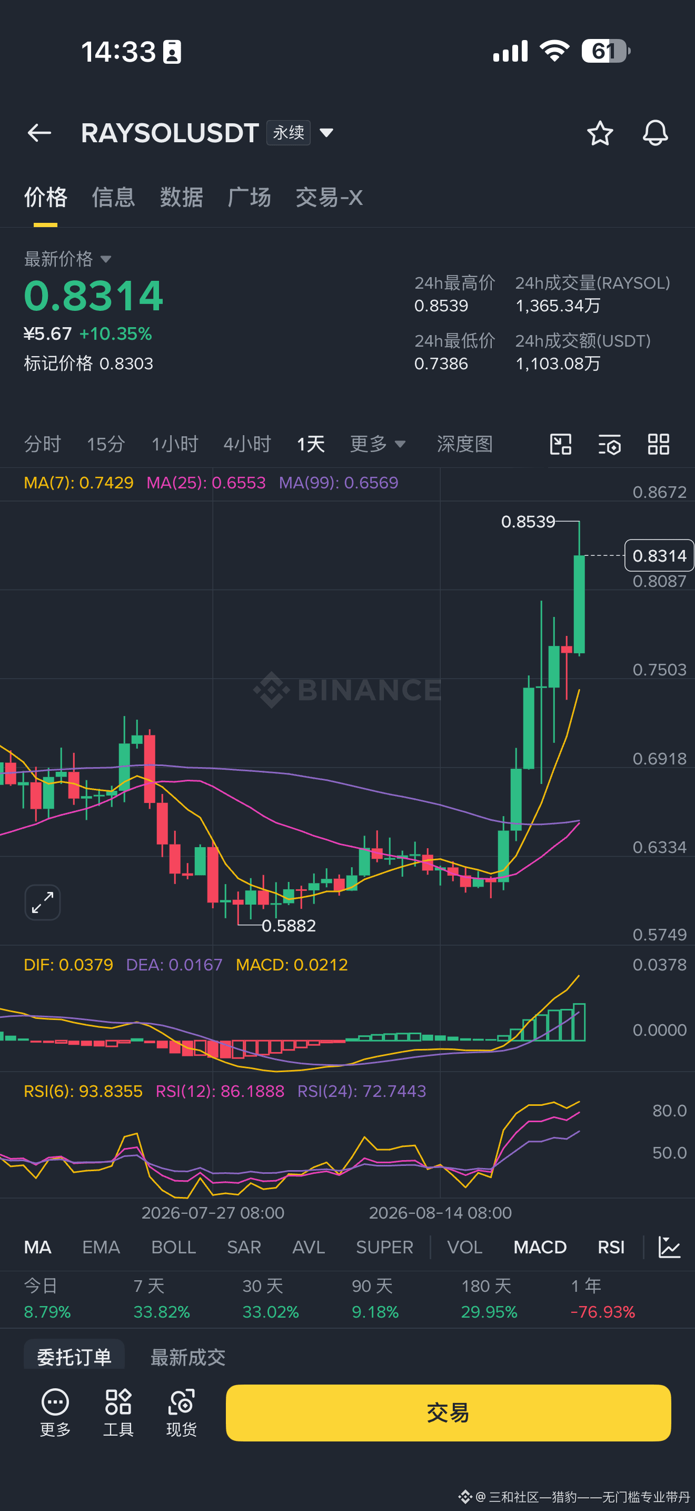Viewport: 695px width, 1511px height.
Task: Open the 最新价格 price type dropdown
Action: pos(67,259)
